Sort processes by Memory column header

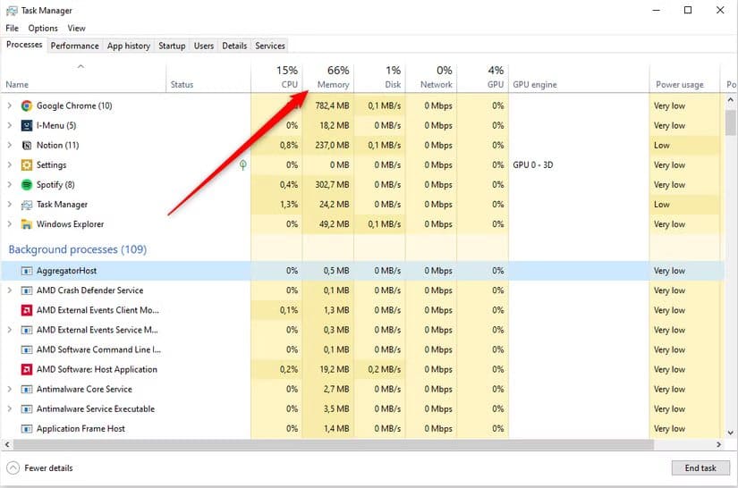point(328,78)
